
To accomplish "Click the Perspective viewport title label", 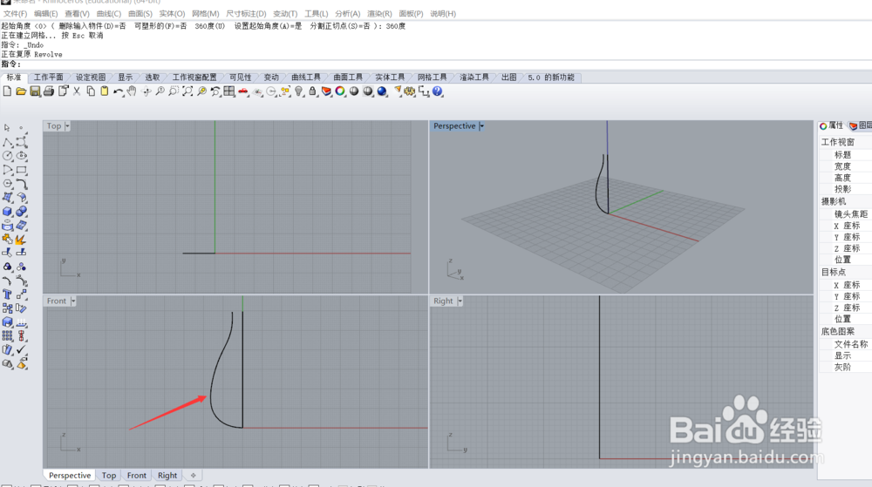I will pyautogui.click(x=454, y=126).
